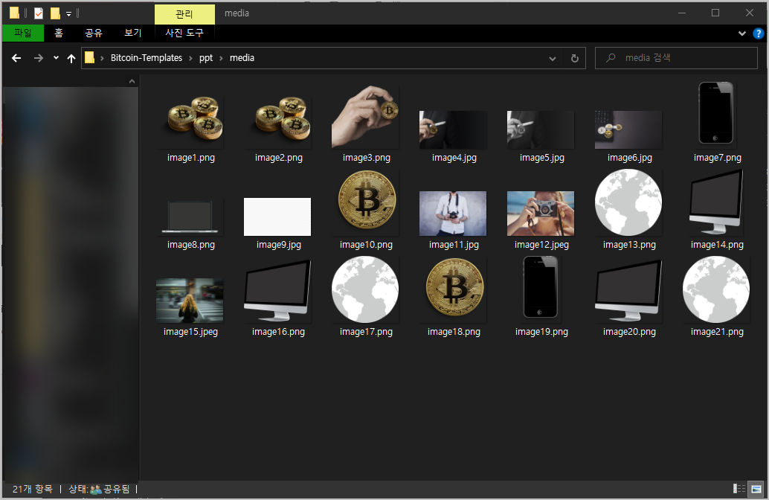Click the Properties quick access icon
The width and height of the screenshot is (769, 500).
[x=38, y=13]
